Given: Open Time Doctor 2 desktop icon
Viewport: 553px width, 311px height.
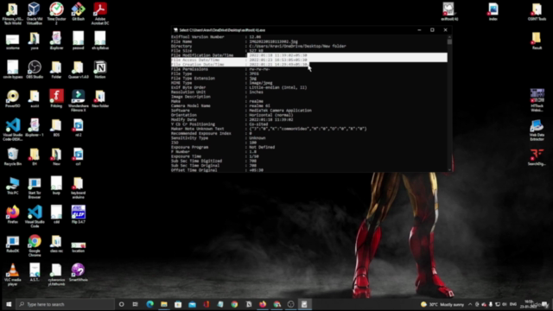Looking at the screenshot, I should 56,14.
